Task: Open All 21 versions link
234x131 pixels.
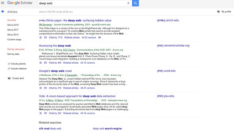Action: pos(87,88)
